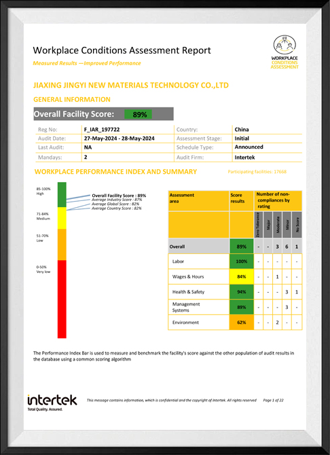This screenshot has width=330, height=455.
Task: Click the 'Total Quality. Assured.' tagline
Action: (45, 409)
